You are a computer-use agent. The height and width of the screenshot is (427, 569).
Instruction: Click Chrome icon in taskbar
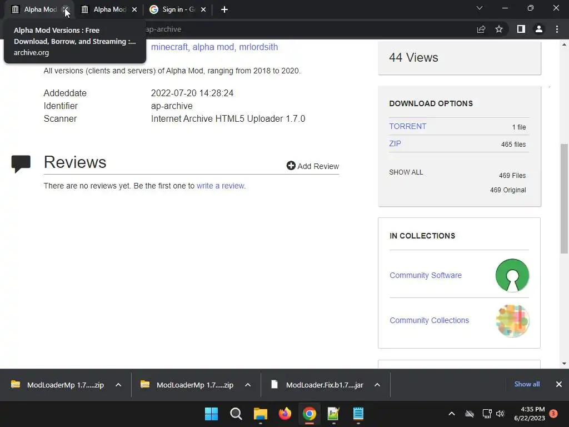(x=309, y=414)
